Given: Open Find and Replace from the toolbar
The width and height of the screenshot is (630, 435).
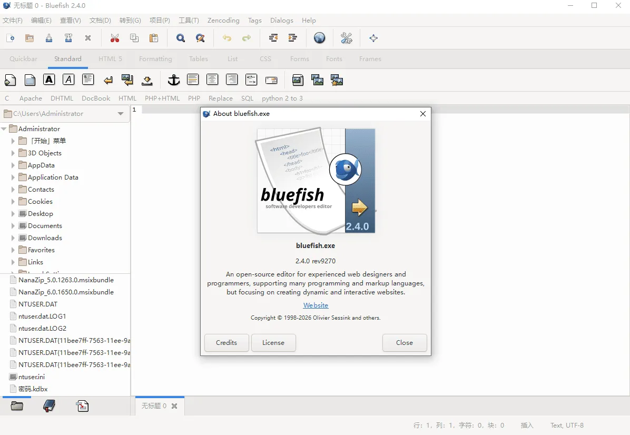Looking at the screenshot, I should pyautogui.click(x=200, y=38).
